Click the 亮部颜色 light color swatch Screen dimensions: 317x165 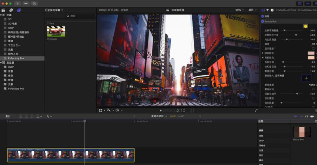[311, 58]
